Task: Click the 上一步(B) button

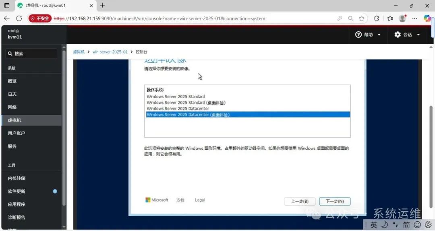Action: (300, 201)
